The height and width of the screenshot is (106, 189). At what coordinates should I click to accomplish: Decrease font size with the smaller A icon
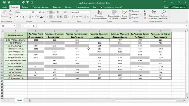pos(43,12)
